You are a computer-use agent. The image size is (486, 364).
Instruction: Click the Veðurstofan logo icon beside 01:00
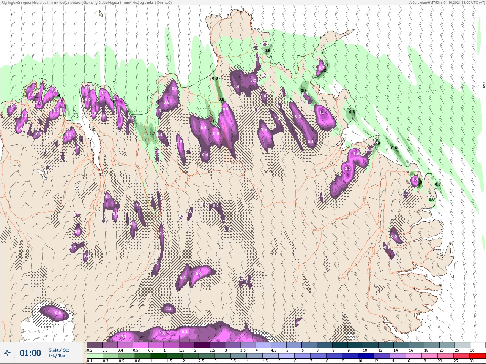click(8, 353)
